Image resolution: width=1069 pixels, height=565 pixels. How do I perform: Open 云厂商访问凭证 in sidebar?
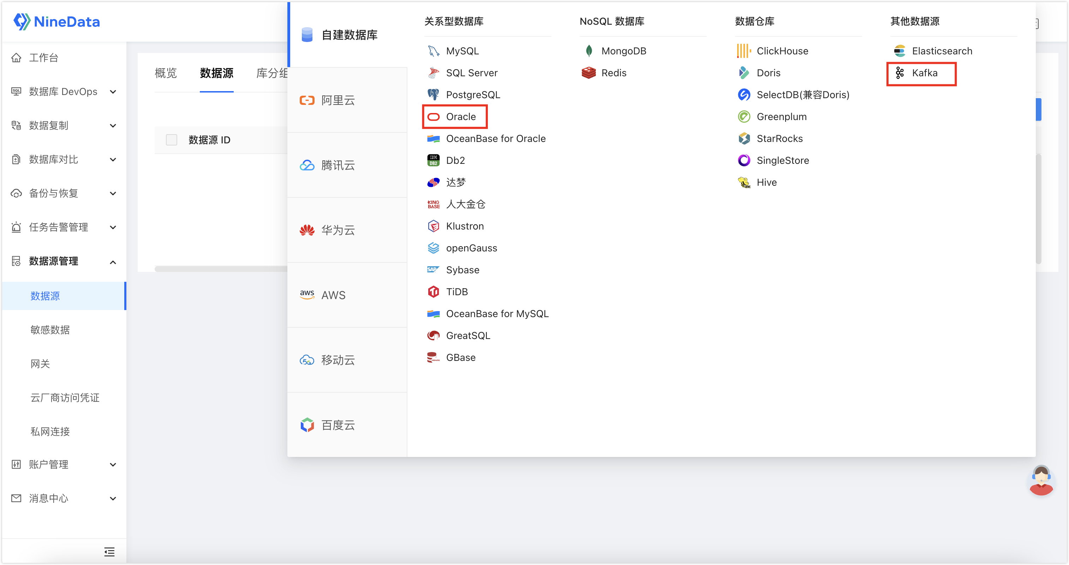click(65, 398)
